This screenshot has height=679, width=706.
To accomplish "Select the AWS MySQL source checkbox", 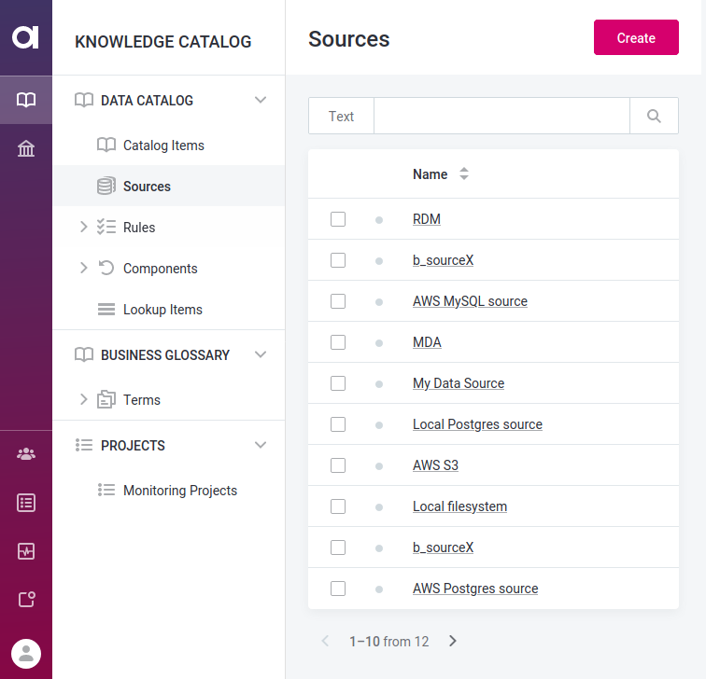I will 338,301.
